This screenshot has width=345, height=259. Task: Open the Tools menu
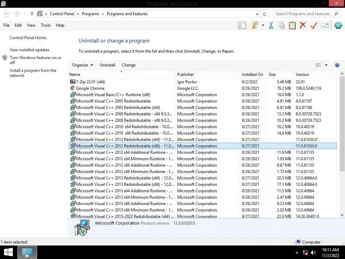tap(45, 25)
